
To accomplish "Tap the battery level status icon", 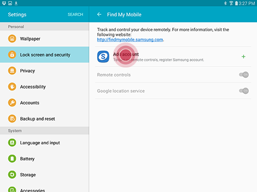I will 236,3.
